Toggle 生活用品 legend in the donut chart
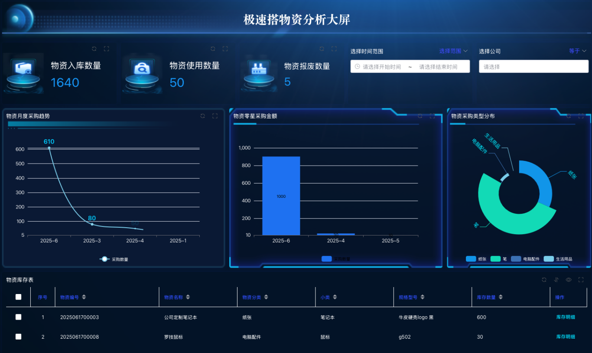The height and width of the screenshot is (353, 592). tap(558, 259)
